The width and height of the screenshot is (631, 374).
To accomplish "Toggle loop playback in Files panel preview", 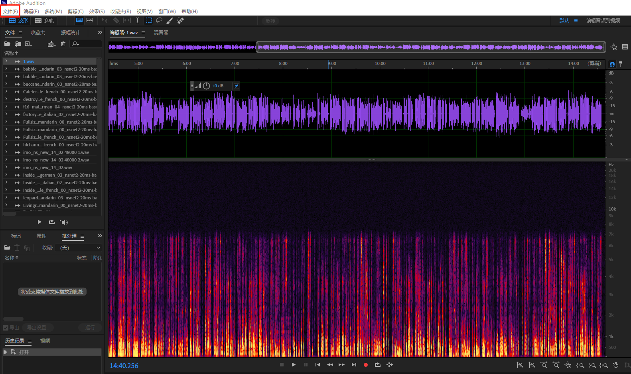I will (52, 222).
